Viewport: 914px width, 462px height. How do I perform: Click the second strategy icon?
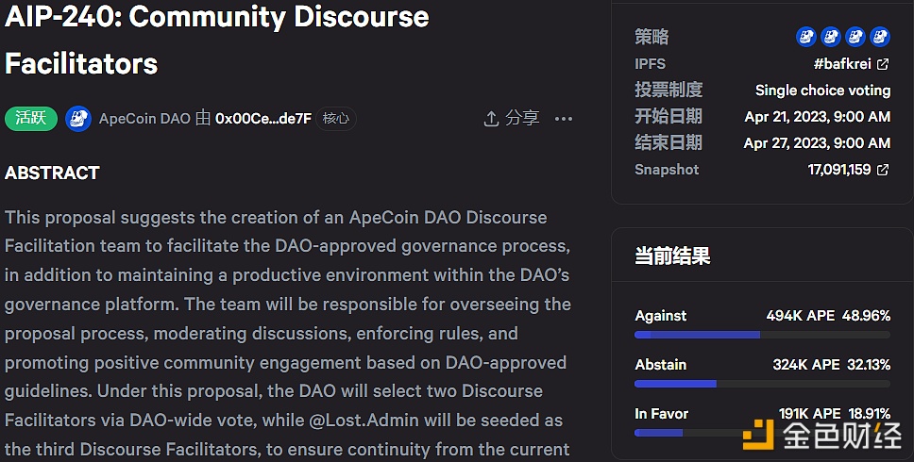(x=831, y=37)
